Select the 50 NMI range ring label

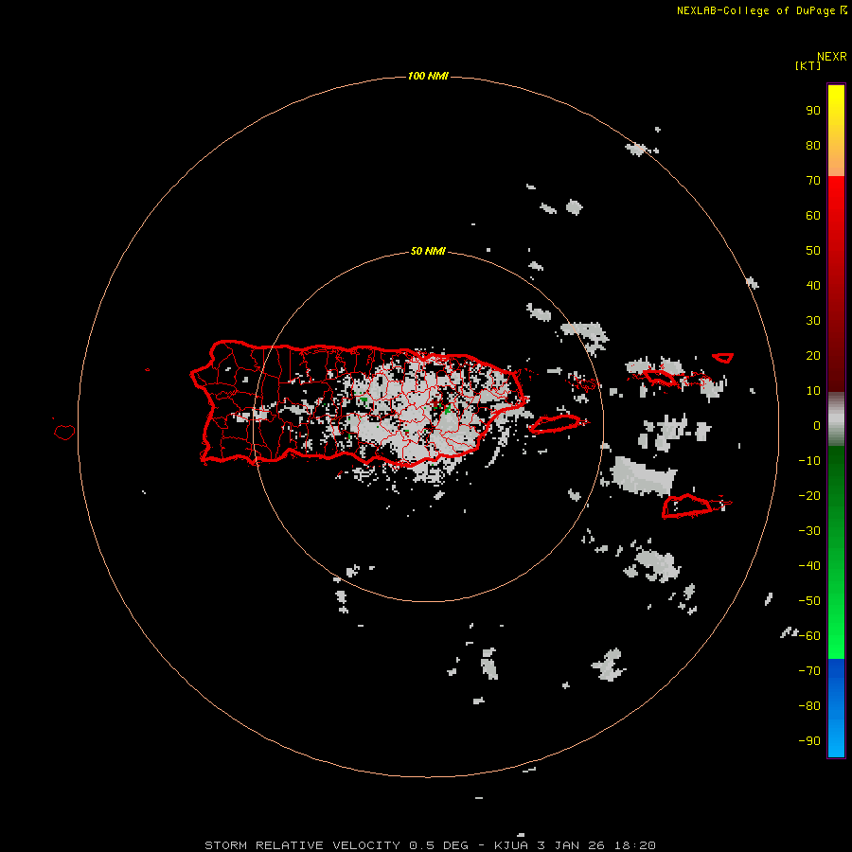pyautogui.click(x=428, y=251)
